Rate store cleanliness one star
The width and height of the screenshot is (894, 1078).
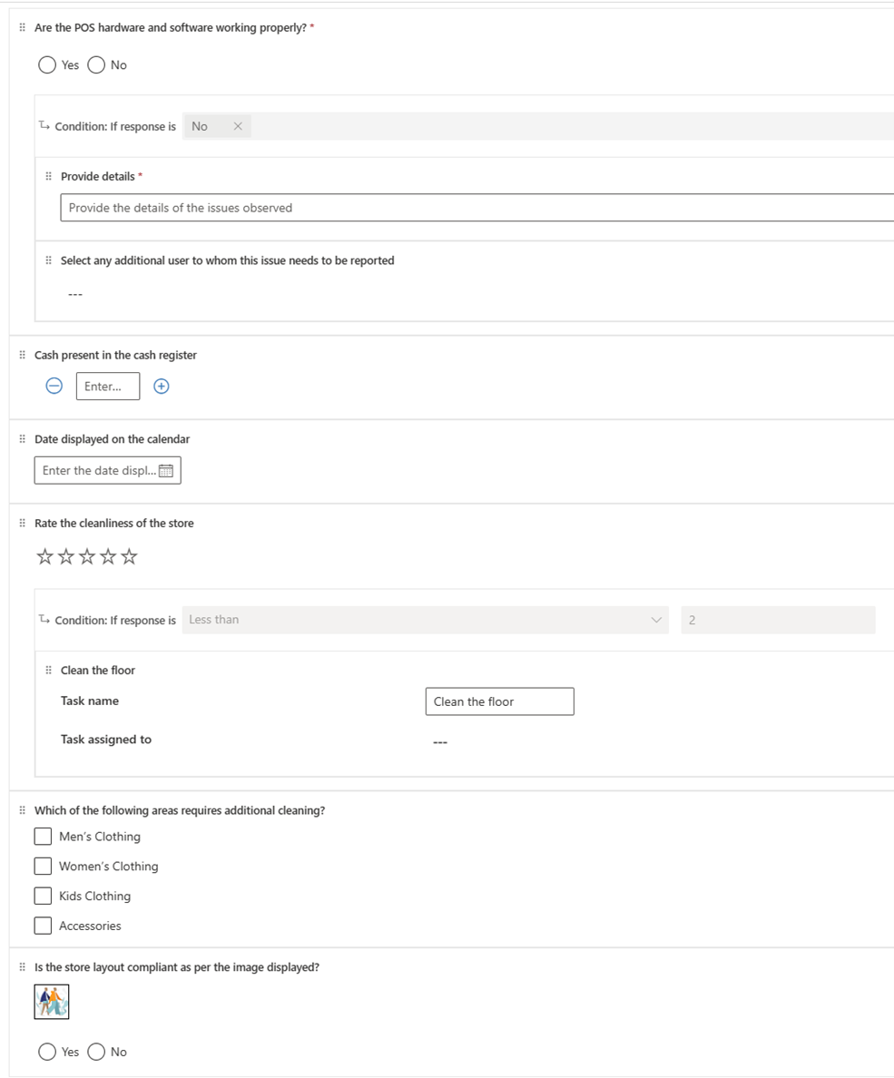click(x=44, y=556)
